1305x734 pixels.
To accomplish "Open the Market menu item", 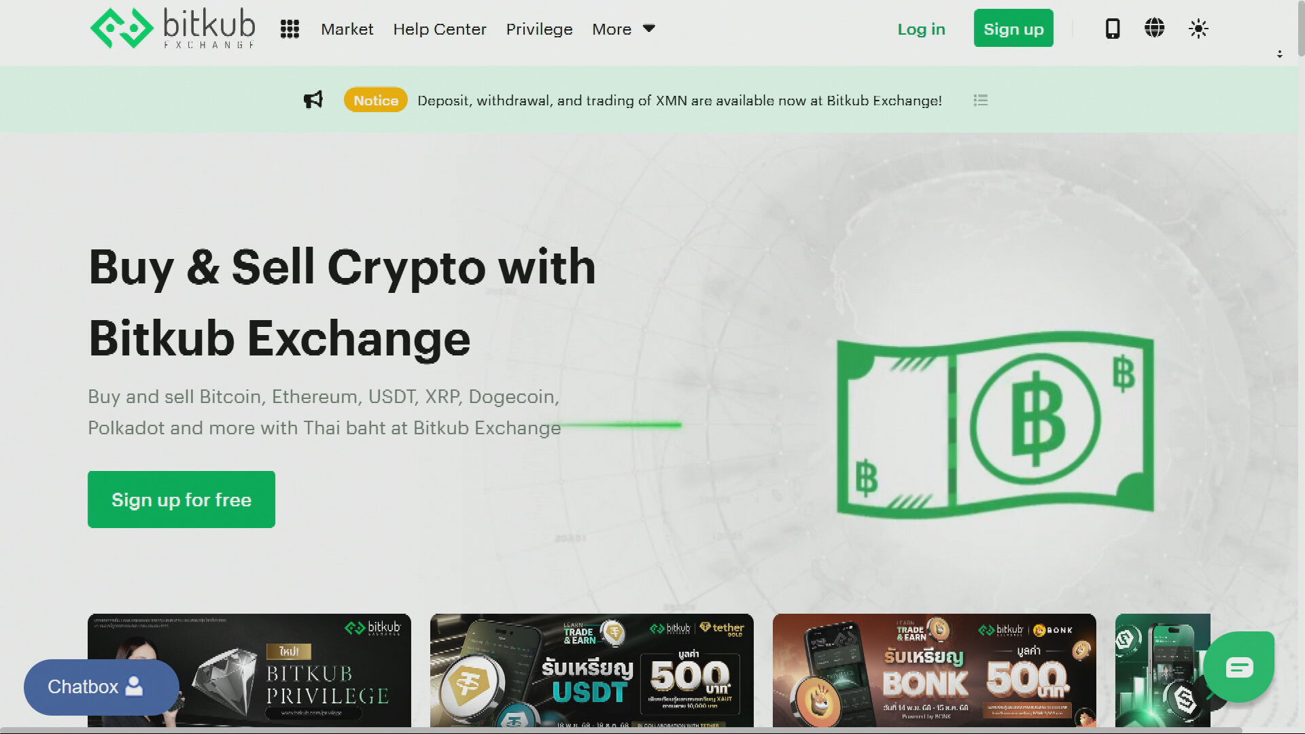I will (347, 29).
